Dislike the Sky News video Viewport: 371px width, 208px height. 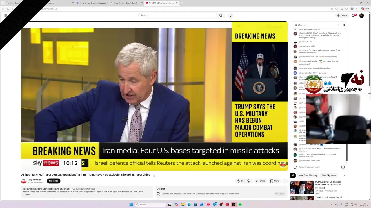pos(249,181)
